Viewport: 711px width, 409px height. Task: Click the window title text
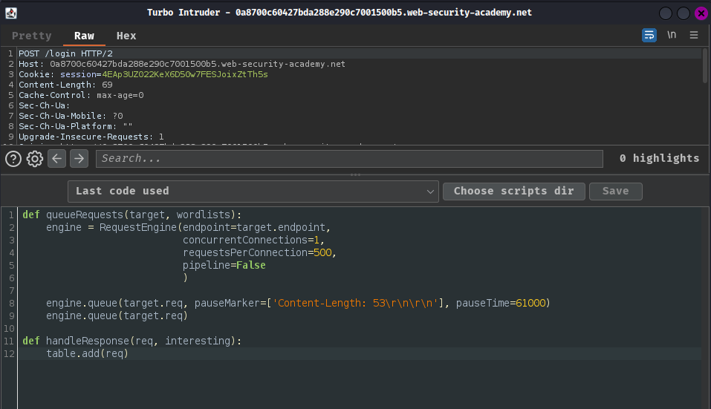(340, 13)
